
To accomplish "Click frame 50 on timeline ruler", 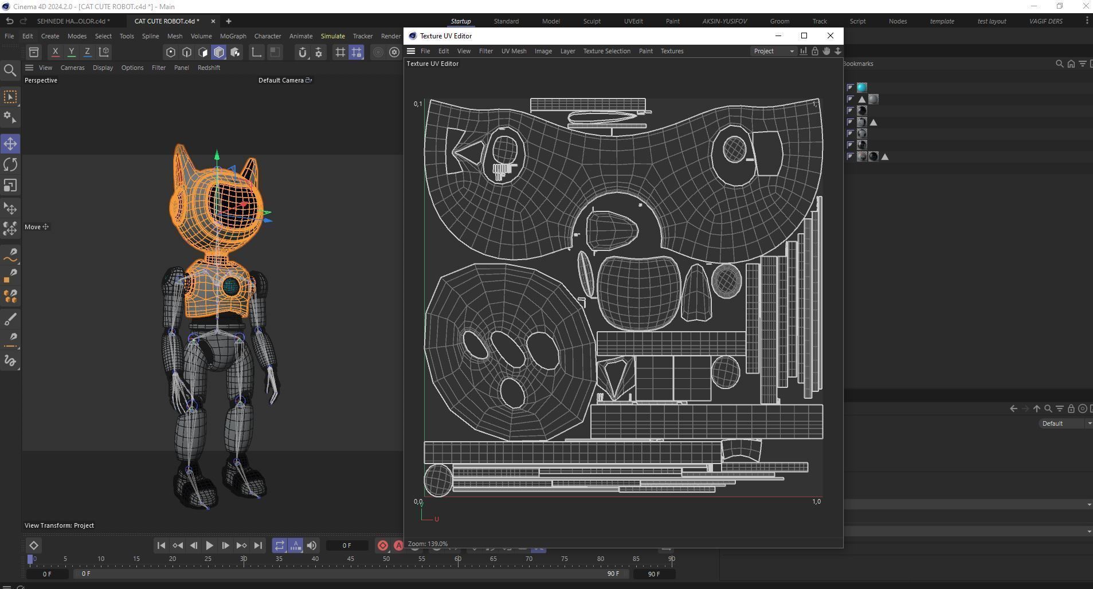I will [x=386, y=559].
